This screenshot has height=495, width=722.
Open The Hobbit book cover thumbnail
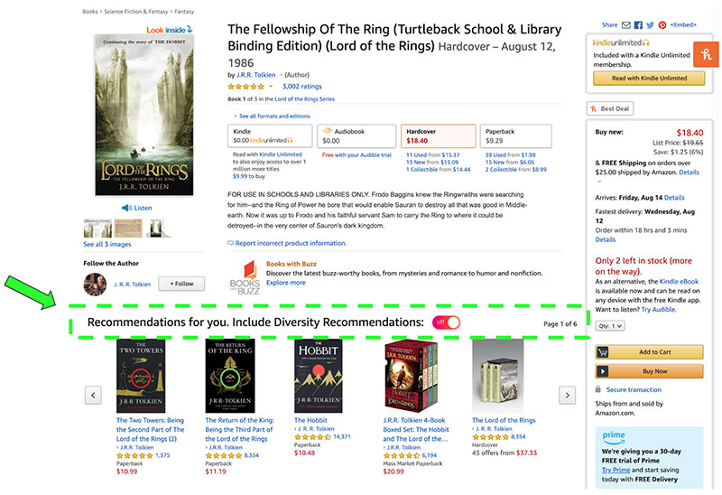click(319, 375)
